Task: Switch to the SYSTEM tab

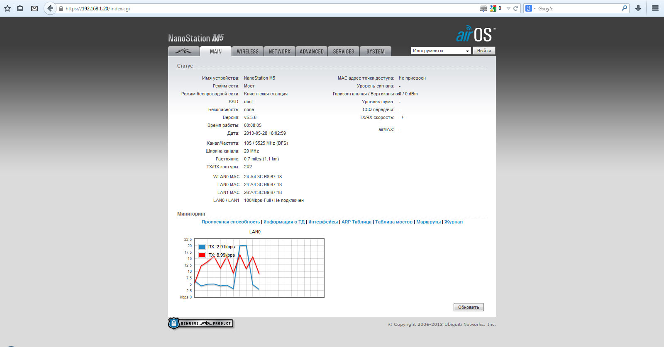Action: click(x=375, y=51)
